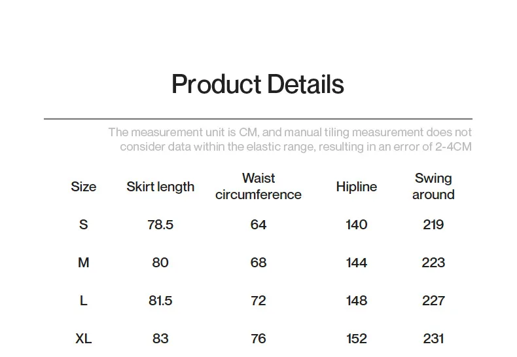Select the Size column header
This screenshot has height=357, width=517.
click(x=83, y=187)
